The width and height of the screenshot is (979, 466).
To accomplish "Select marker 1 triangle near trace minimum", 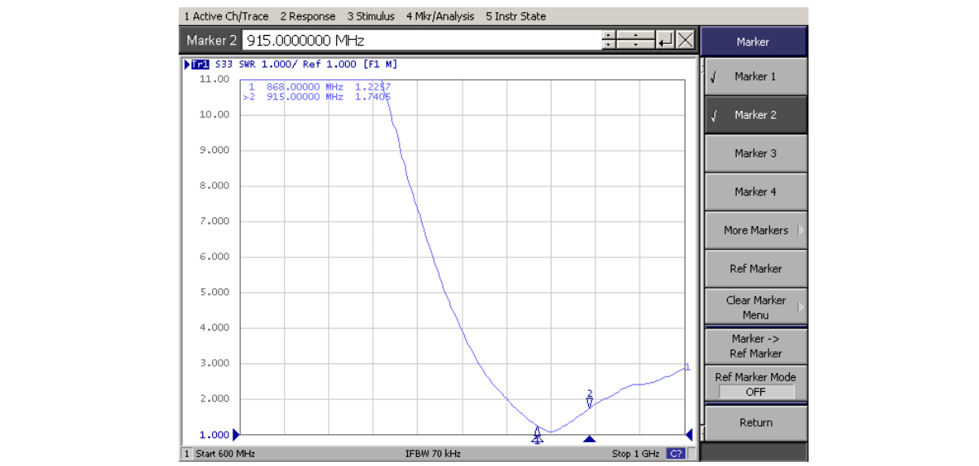I will [537, 432].
